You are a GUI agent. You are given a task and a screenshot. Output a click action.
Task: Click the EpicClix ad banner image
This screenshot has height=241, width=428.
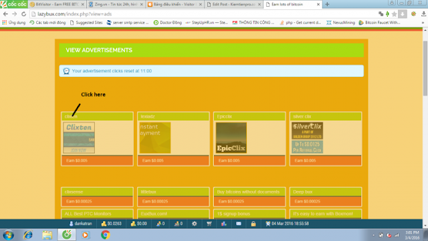[x=231, y=137]
